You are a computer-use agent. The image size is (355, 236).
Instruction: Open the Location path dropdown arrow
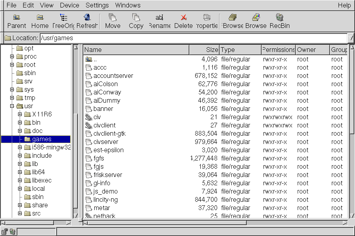(350, 38)
